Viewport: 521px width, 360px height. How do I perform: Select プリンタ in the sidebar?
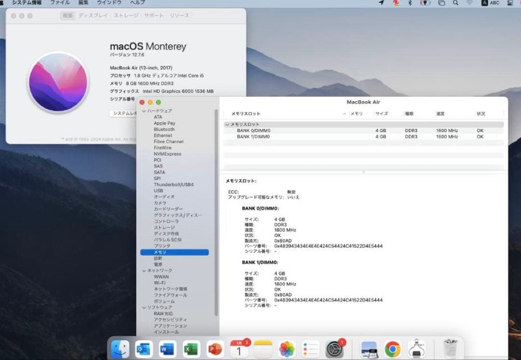[x=162, y=246]
